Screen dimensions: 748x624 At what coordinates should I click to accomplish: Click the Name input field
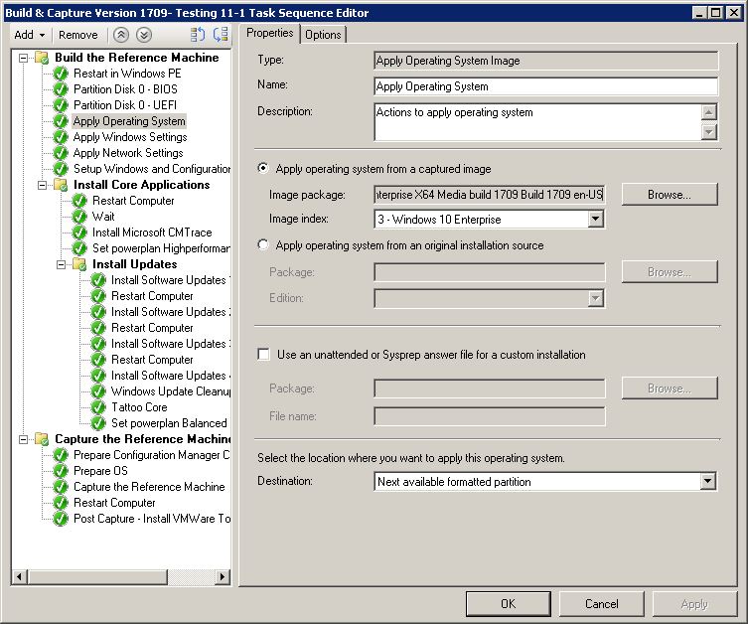(x=545, y=86)
